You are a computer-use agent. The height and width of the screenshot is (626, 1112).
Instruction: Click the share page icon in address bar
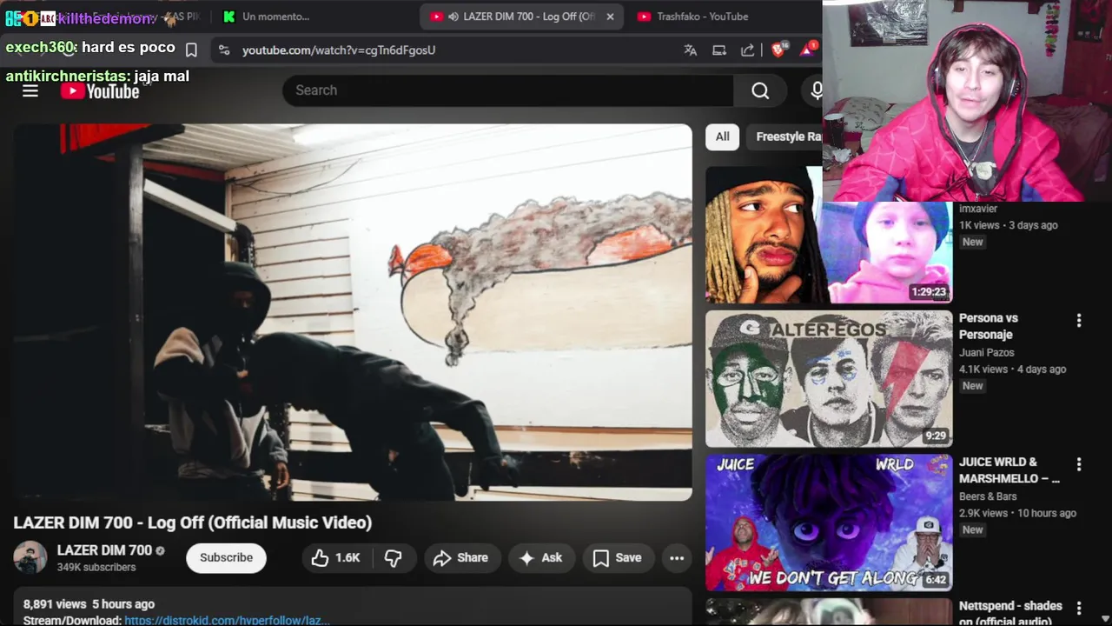748,50
